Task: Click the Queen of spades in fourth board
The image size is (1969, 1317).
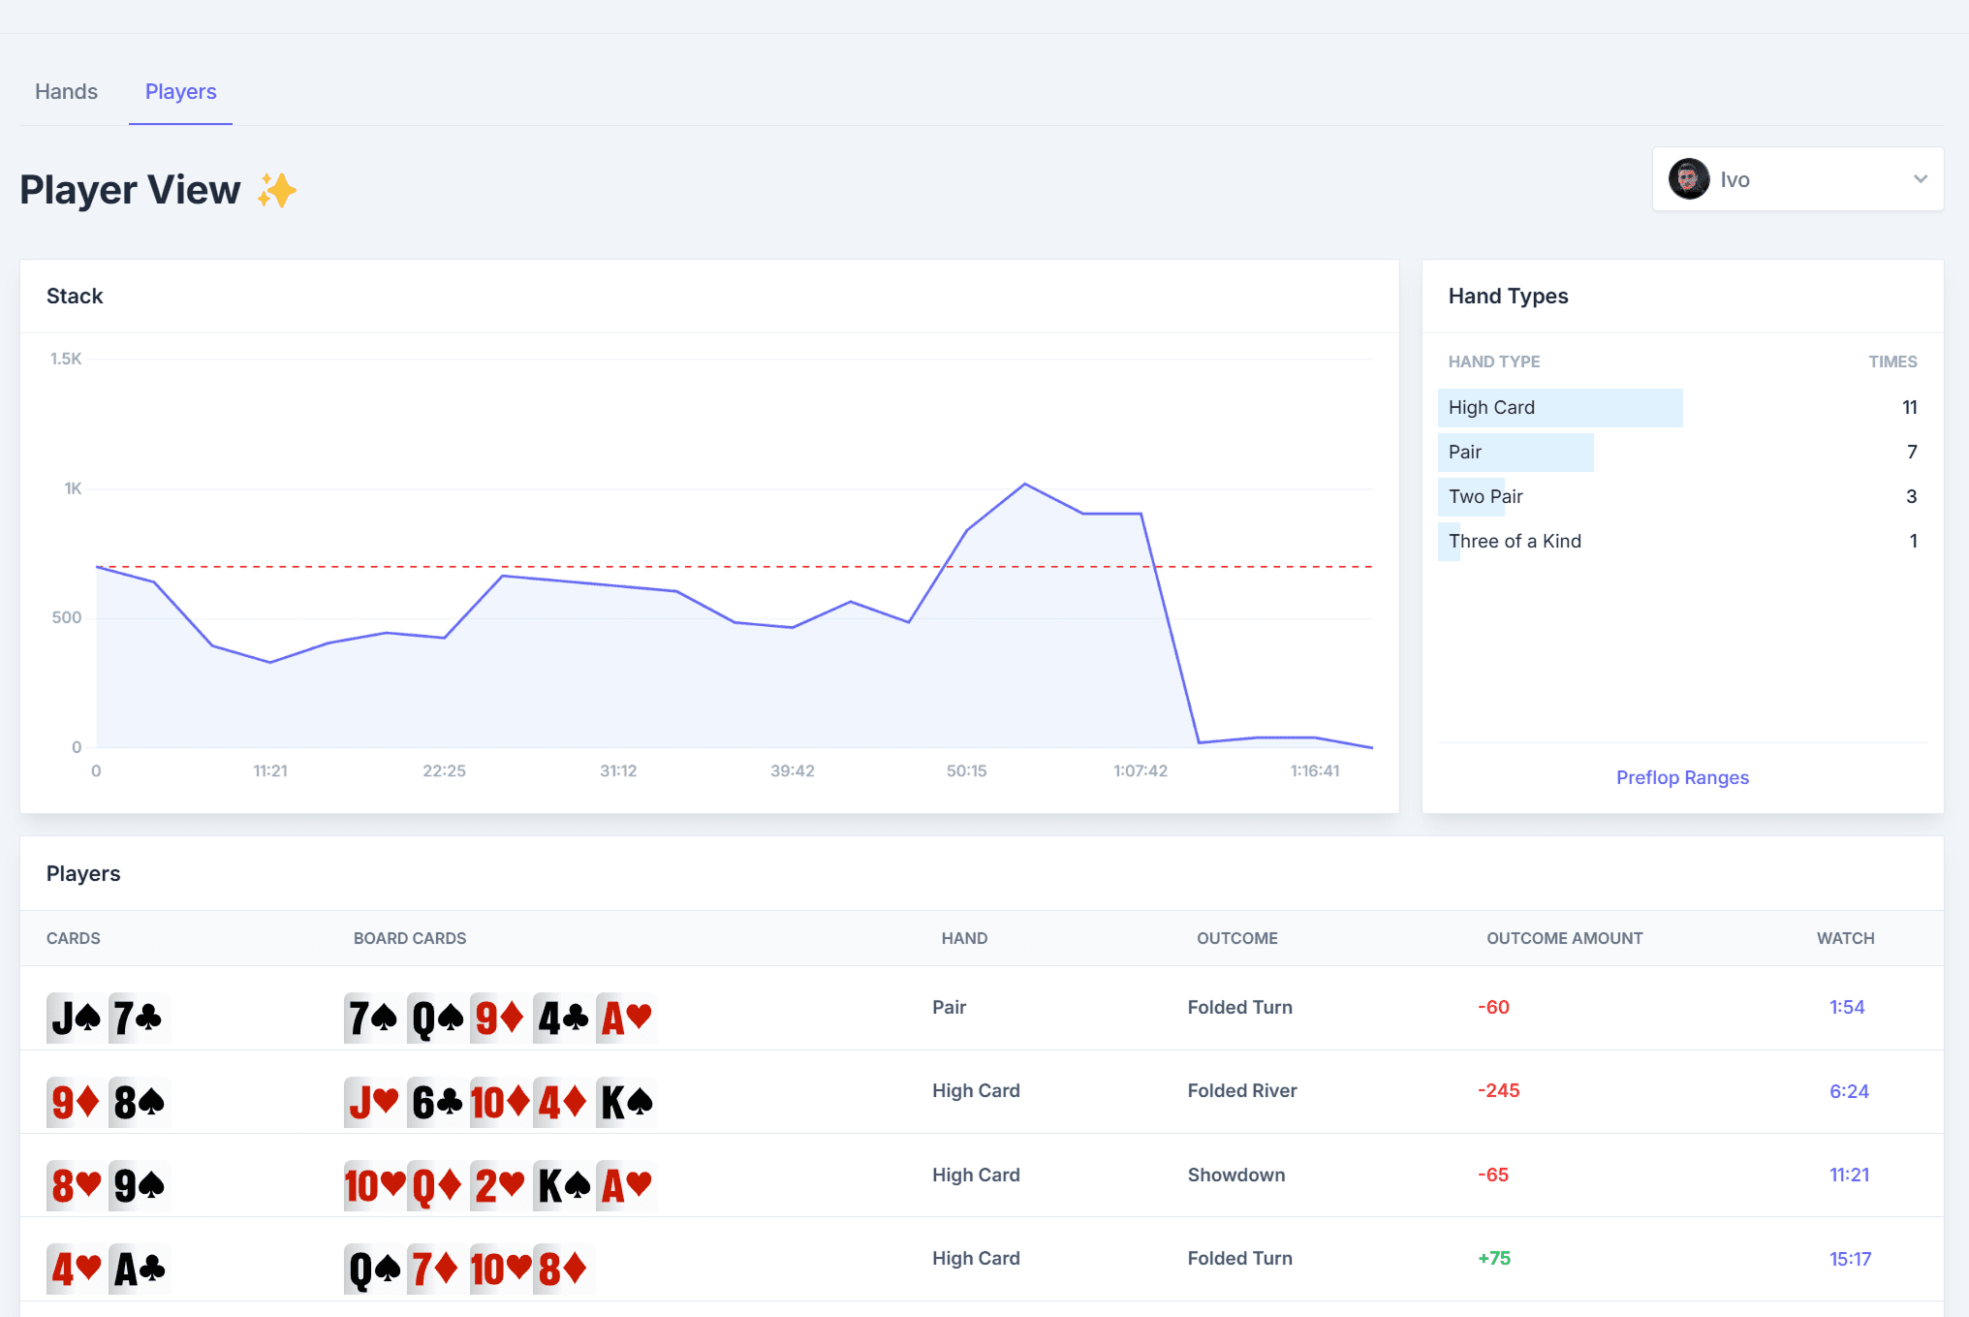Action: pyautogui.click(x=374, y=1269)
